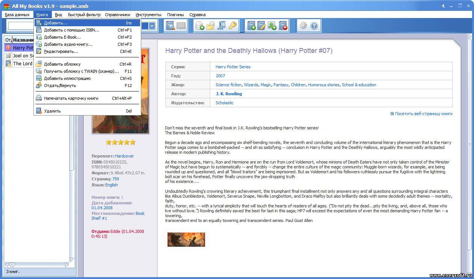Click the Harry Potter book cover image
This screenshot has height=279, width=474.
point(121,91)
